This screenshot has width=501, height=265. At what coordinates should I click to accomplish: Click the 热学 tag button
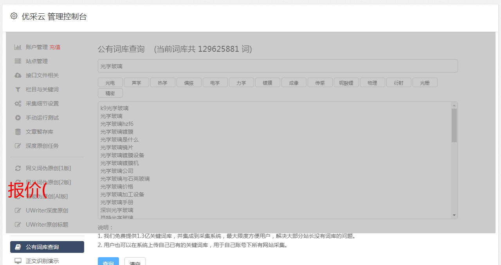pyautogui.click(x=162, y=82)
